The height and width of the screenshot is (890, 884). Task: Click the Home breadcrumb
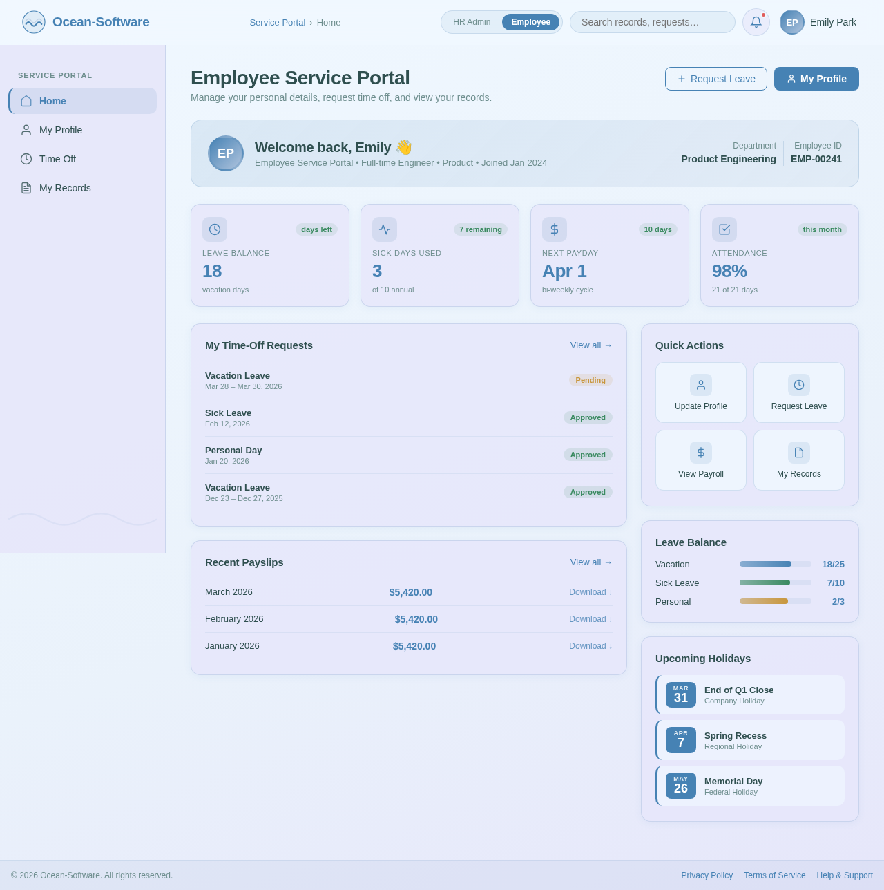[329, 23]
